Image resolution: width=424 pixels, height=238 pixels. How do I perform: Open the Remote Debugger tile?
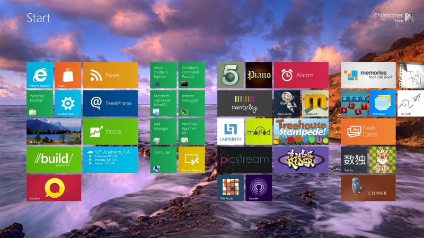point(192,103)
